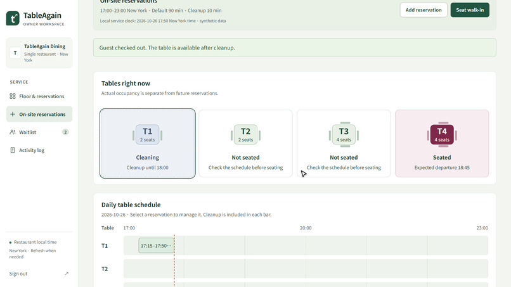Click the 23:00 time label in schedule
The width and height of the screenshot is (511, 287).
coord(482,228)
